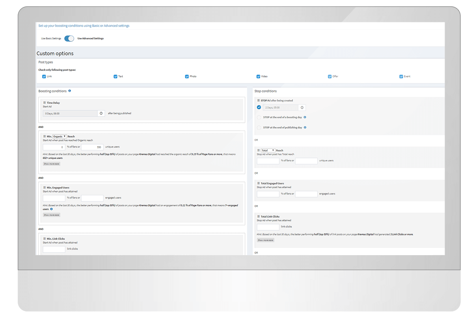Screen dimensions: 473x315
Task: Click the drag handle of Total Link Clicks
Action: tap(258, 217)
